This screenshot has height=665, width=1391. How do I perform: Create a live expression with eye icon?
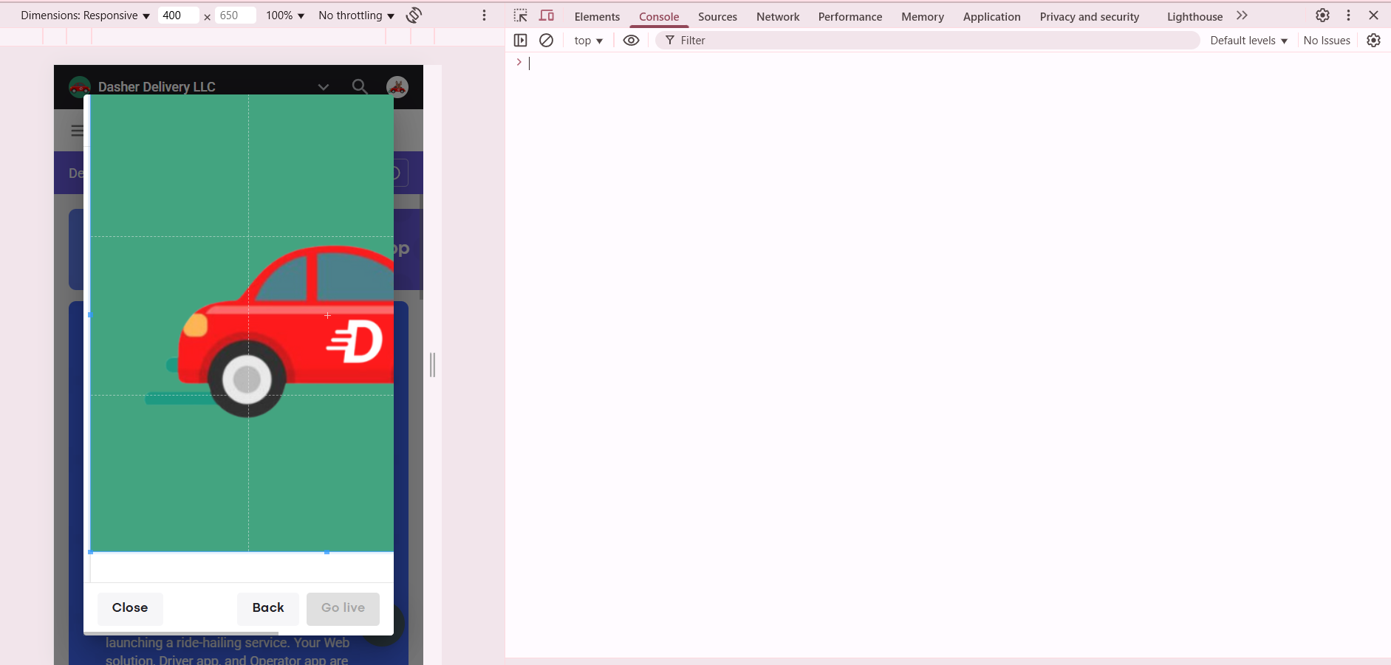click(631, 41)
